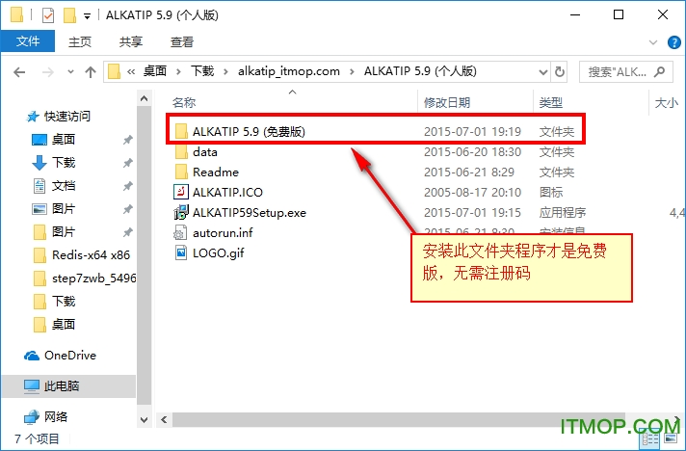Click alkatip_itmop.com breadcrumb segment
Viewport: 686px width, 451px height.
click(289, 71)
